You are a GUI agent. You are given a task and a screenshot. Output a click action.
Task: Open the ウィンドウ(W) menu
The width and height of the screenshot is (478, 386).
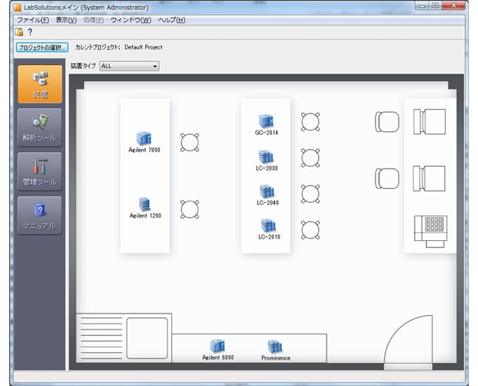tap(131, 20)
